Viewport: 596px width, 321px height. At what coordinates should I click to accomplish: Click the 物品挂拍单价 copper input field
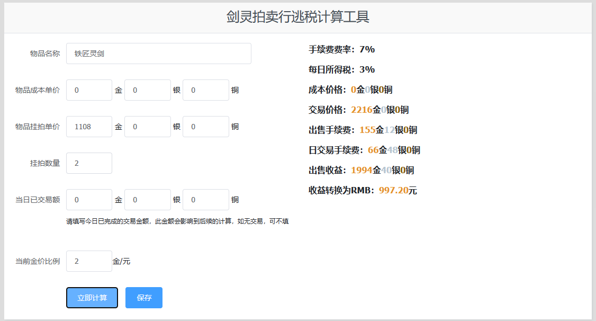(x=205, y=126)
